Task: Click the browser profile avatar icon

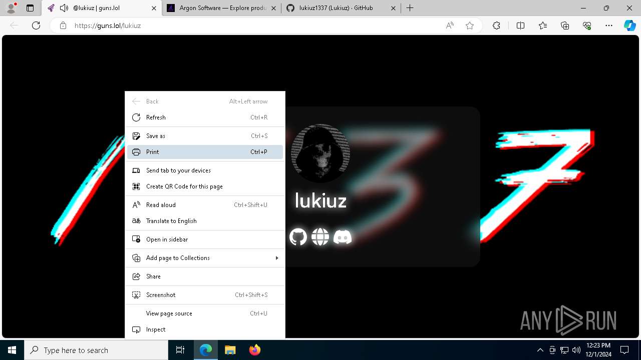Action: tap(11, 8)
